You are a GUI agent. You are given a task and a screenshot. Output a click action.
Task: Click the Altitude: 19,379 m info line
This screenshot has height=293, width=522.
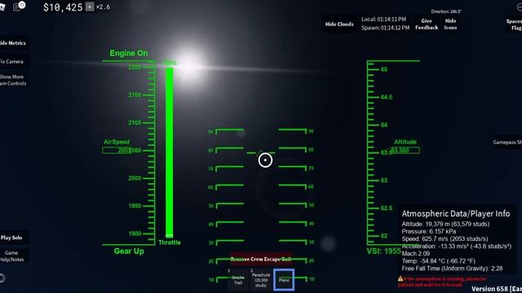pyautogui.click(x=445, y=225)
